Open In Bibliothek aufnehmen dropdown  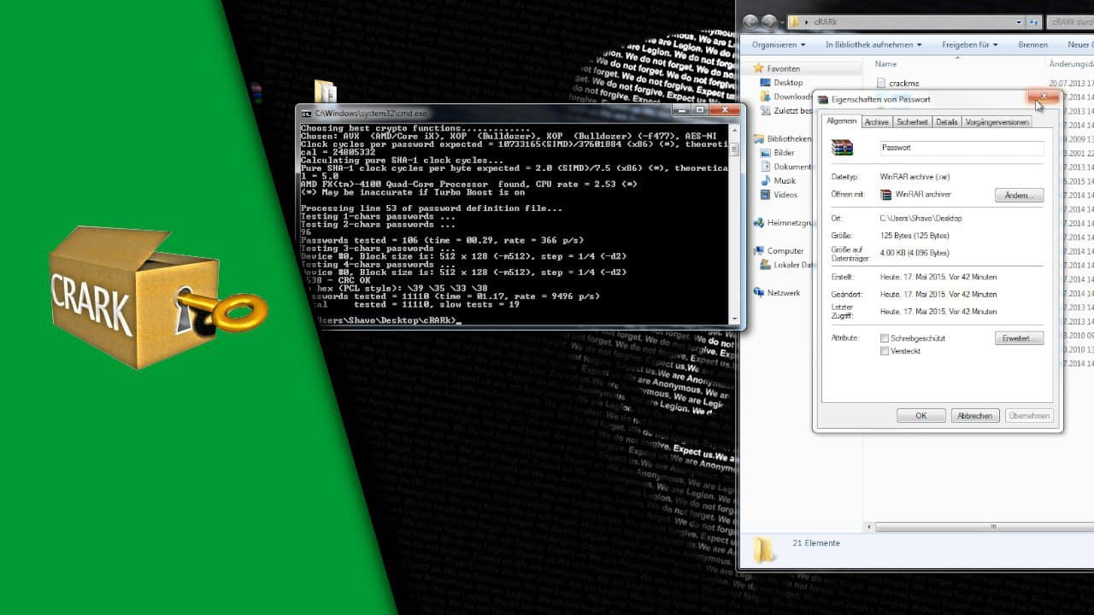pyautogui.click(x=873, y=44)
